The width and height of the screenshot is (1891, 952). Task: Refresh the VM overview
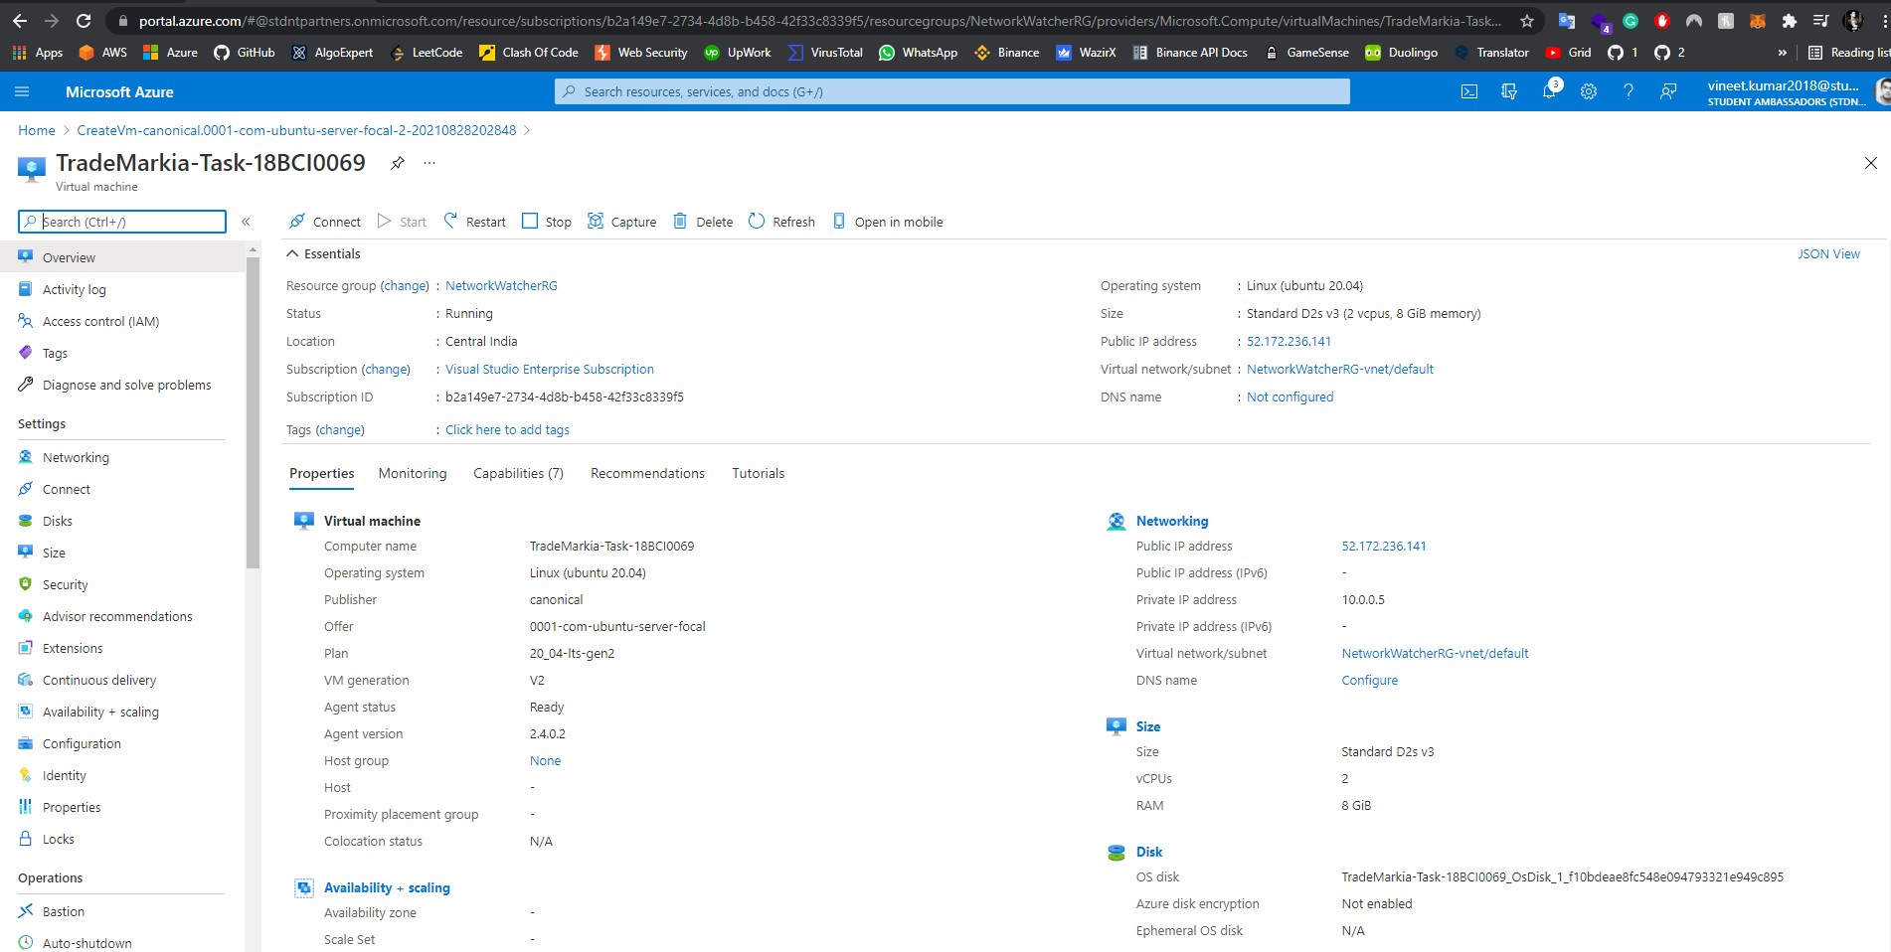[781, 222]
